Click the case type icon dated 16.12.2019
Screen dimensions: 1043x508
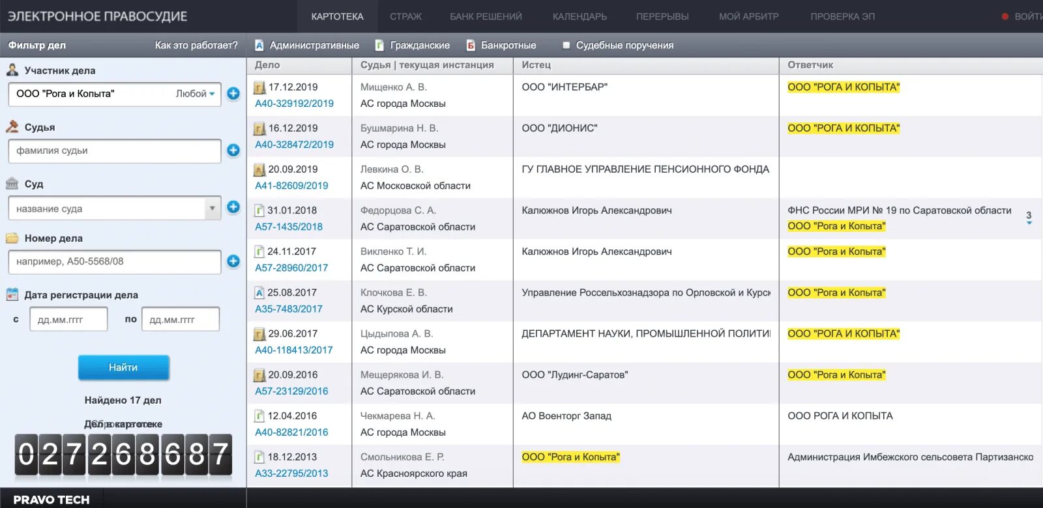click(x=259, y=128)
